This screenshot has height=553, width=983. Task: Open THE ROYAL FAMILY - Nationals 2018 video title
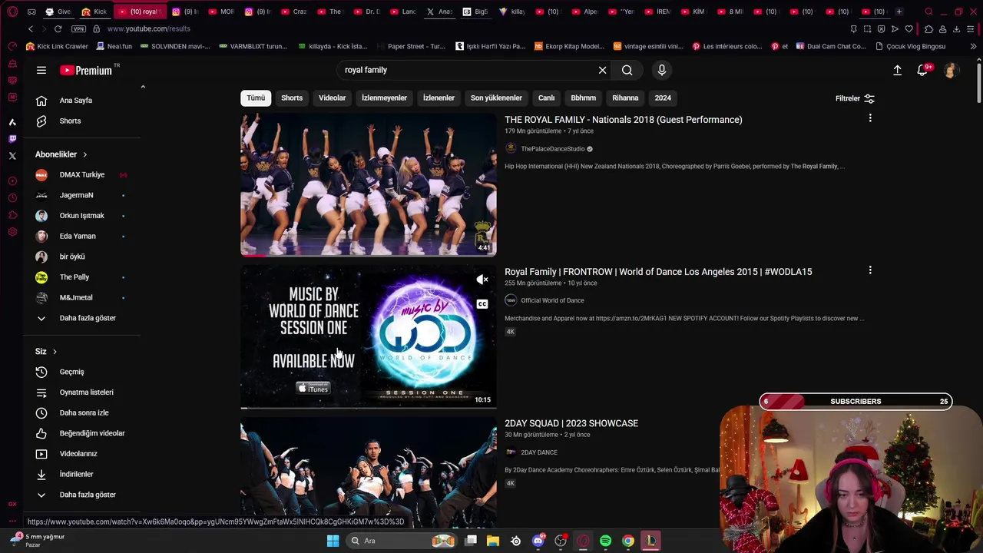(x=624, y=120)
